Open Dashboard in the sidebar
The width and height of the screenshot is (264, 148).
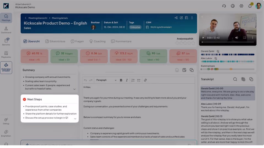(x=6, y=30)
